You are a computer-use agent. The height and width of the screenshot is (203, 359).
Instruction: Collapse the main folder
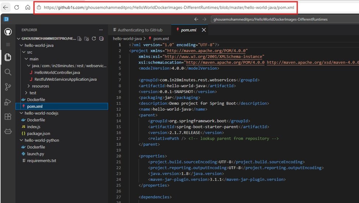[x=27, y=59]
